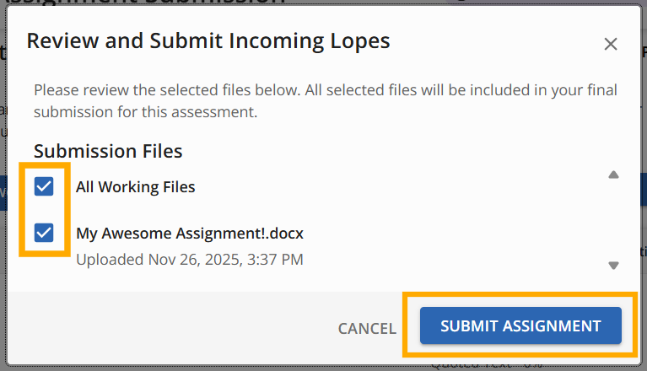
Task: Click the scroll up arrow icon
Action: tap(613, 175)
